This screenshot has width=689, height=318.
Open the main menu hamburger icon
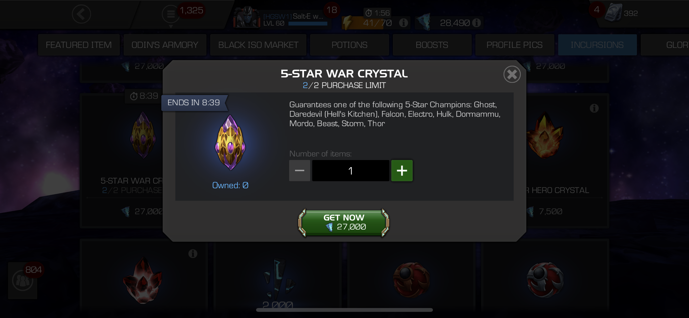click(171, 14)
